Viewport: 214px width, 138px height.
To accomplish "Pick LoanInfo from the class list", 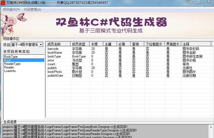I will click(10, 71).
